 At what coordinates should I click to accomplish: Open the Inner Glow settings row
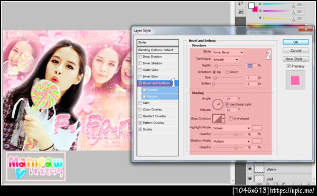point(157,77)
